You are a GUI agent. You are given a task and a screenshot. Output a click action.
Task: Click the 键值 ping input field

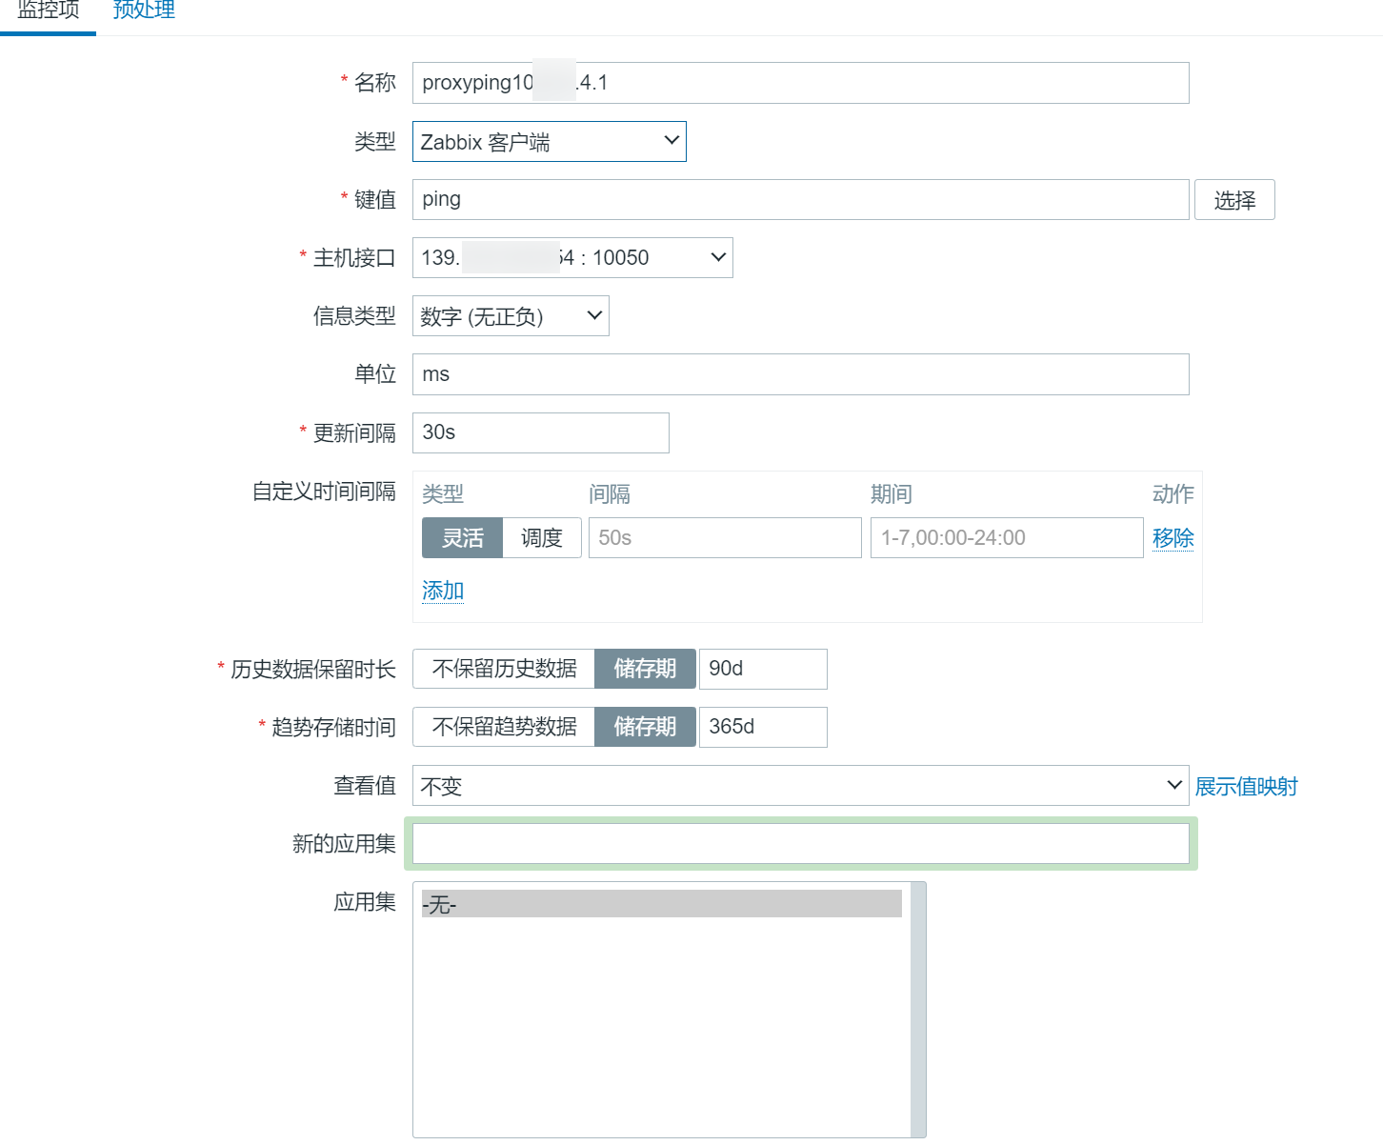click(800, 199)
